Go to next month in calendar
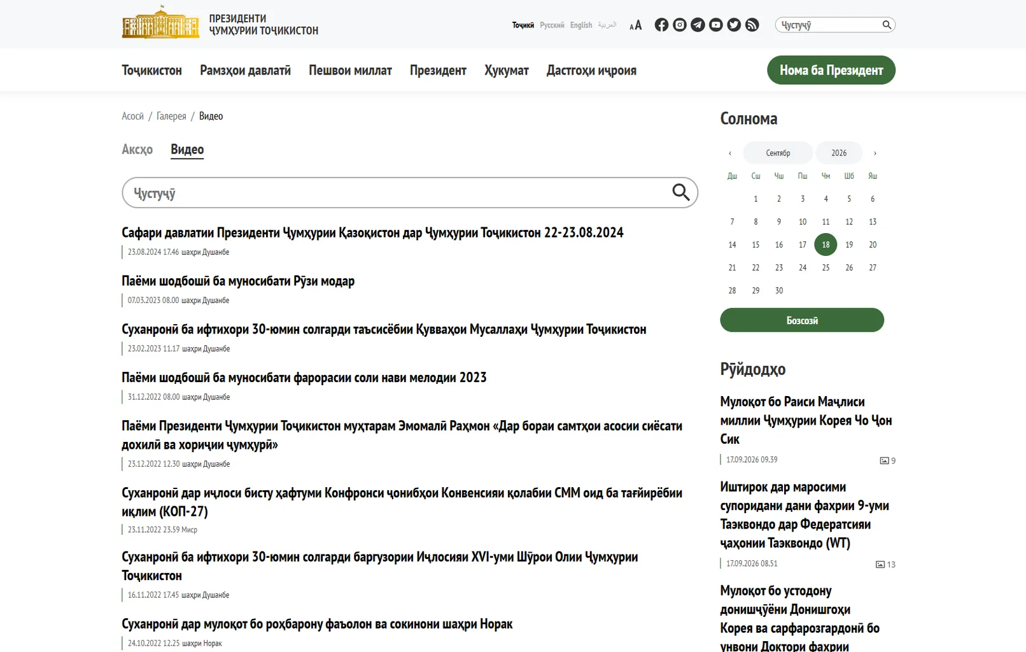Screen dimensions: 1026x652 pyautogui.click(x=875, y=153)
